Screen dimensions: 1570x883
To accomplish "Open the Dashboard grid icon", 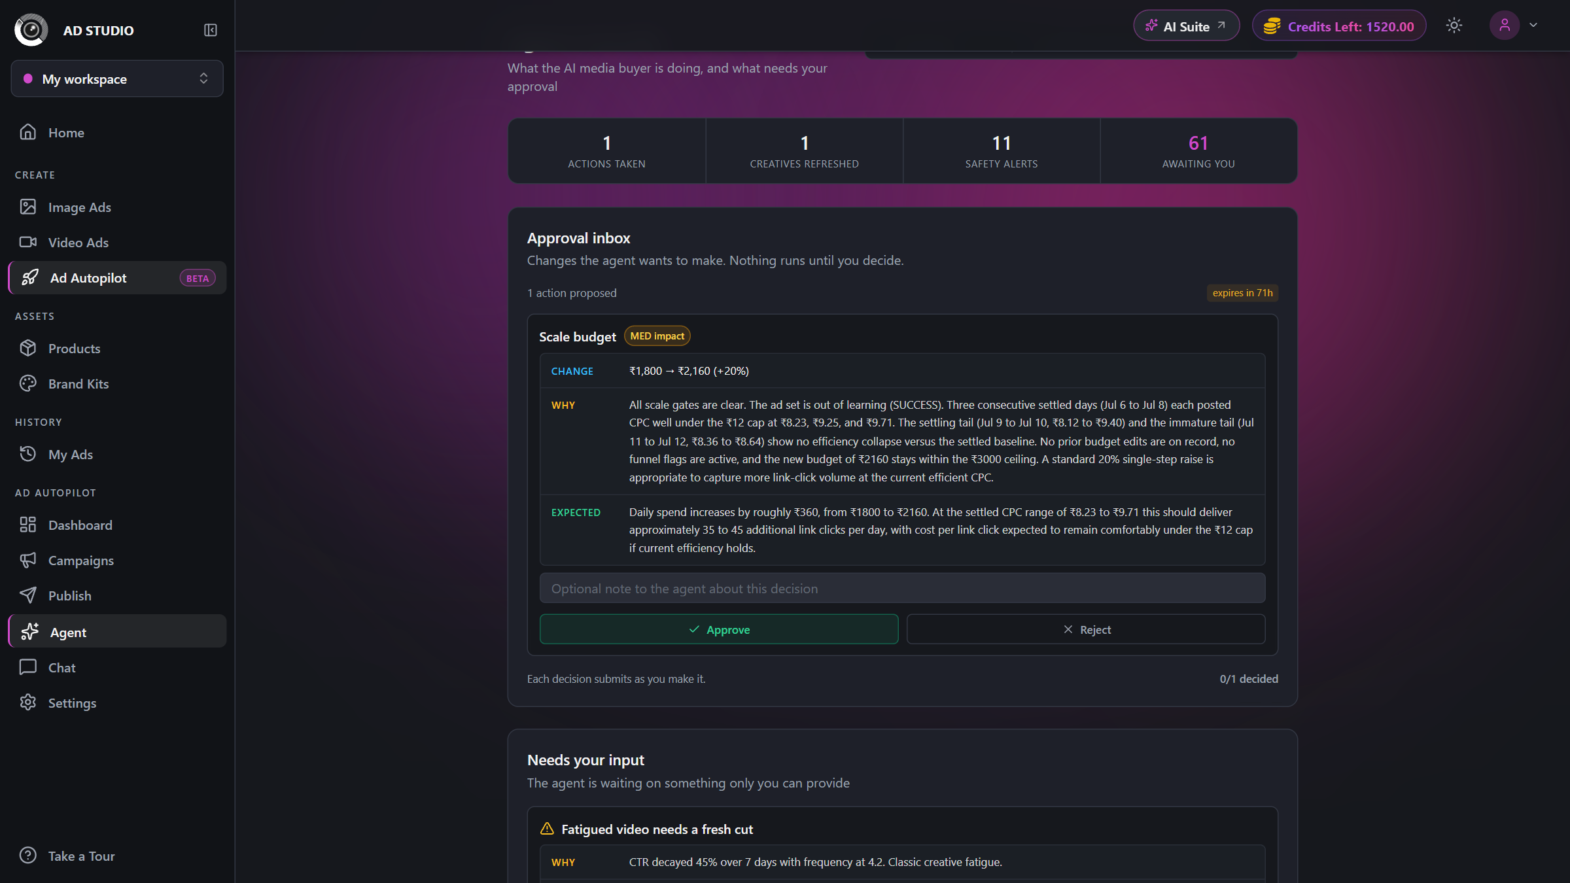I will pyautogui.click(x=28, y=525).
